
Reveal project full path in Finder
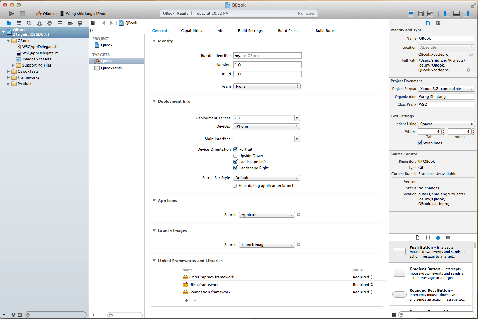tap(468, 70)
